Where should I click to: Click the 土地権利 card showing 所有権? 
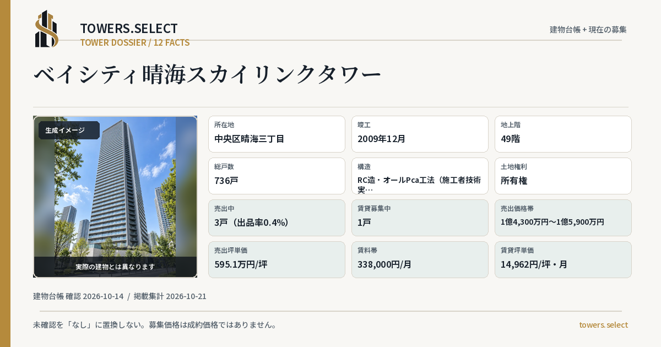point(563,176)
